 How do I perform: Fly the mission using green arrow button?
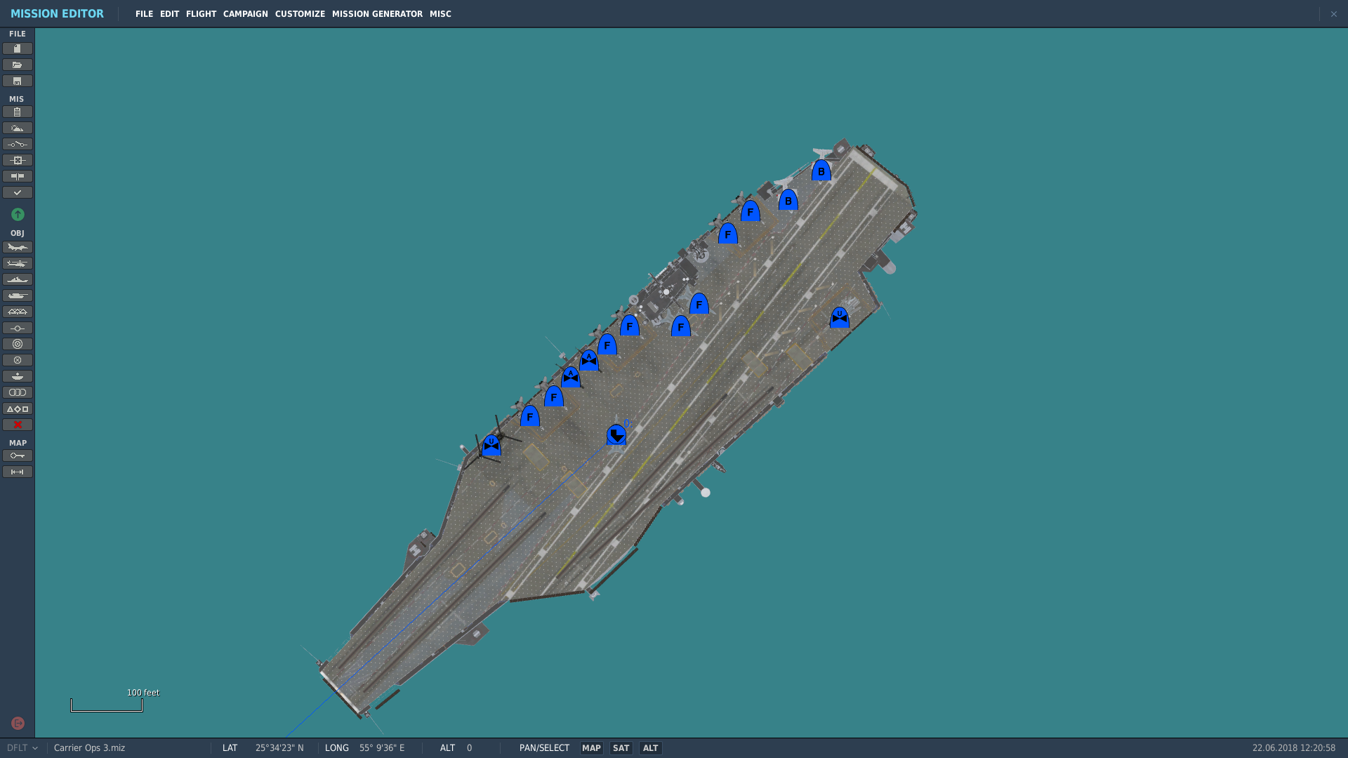(18, 214)
